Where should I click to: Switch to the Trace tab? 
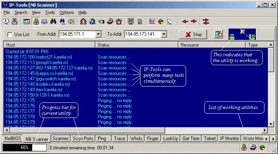(119, 138)
